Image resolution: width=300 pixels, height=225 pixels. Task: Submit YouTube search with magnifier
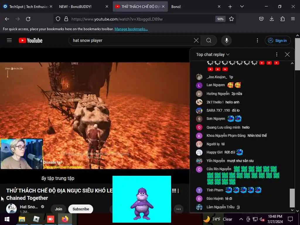[x=209, y=40]
